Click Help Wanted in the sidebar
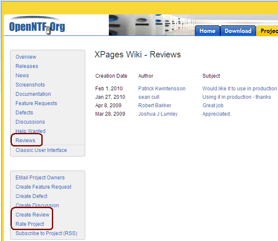 pos(30,131)
